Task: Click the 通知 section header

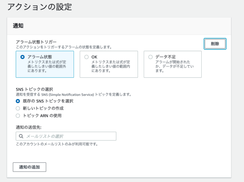Action: point(18,26)
